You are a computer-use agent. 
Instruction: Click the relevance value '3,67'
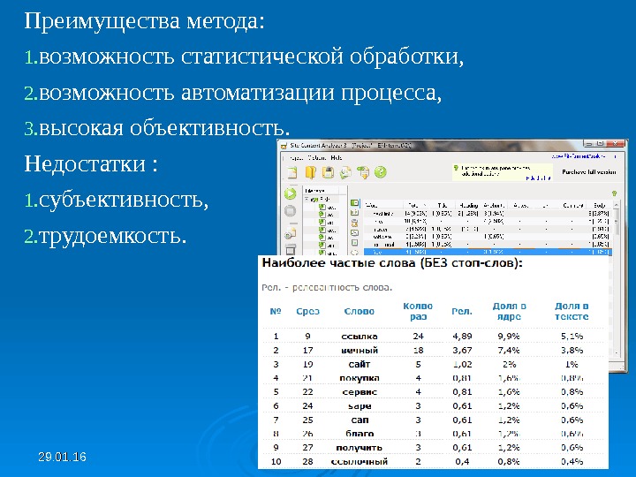(x=462, y=350)
